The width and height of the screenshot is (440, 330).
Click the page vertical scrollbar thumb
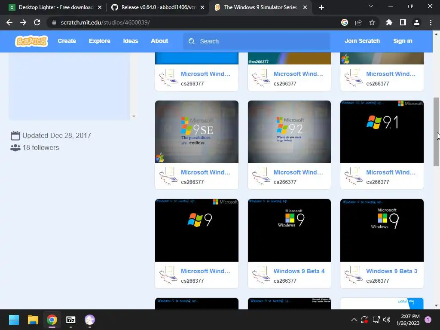click(436, 132)
